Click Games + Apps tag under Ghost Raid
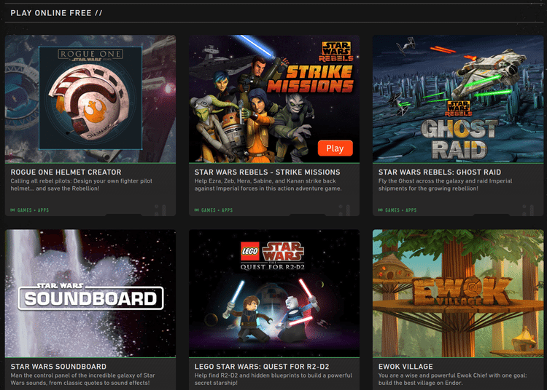The height and width of the screenshot is (390, 547). coord(401,210)
